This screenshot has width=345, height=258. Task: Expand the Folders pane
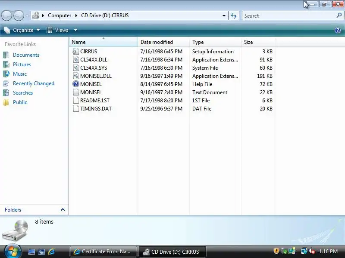click(x=63, y=209)
